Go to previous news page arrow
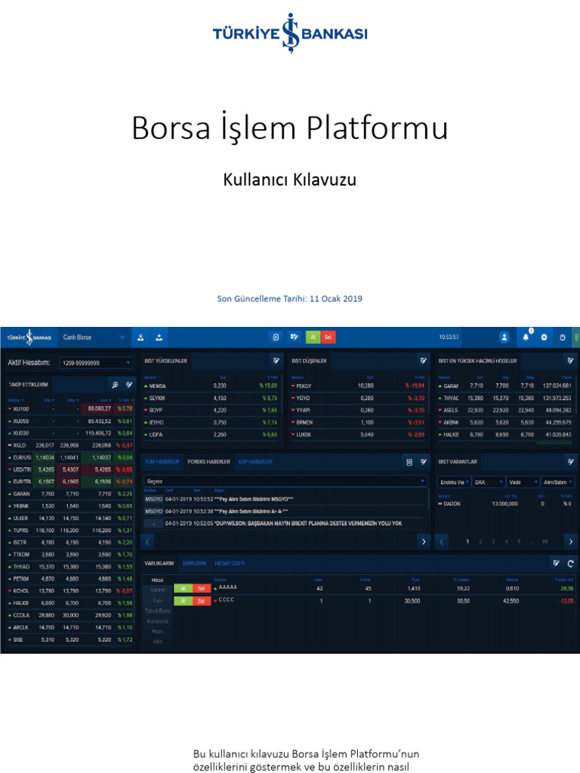 147,541
